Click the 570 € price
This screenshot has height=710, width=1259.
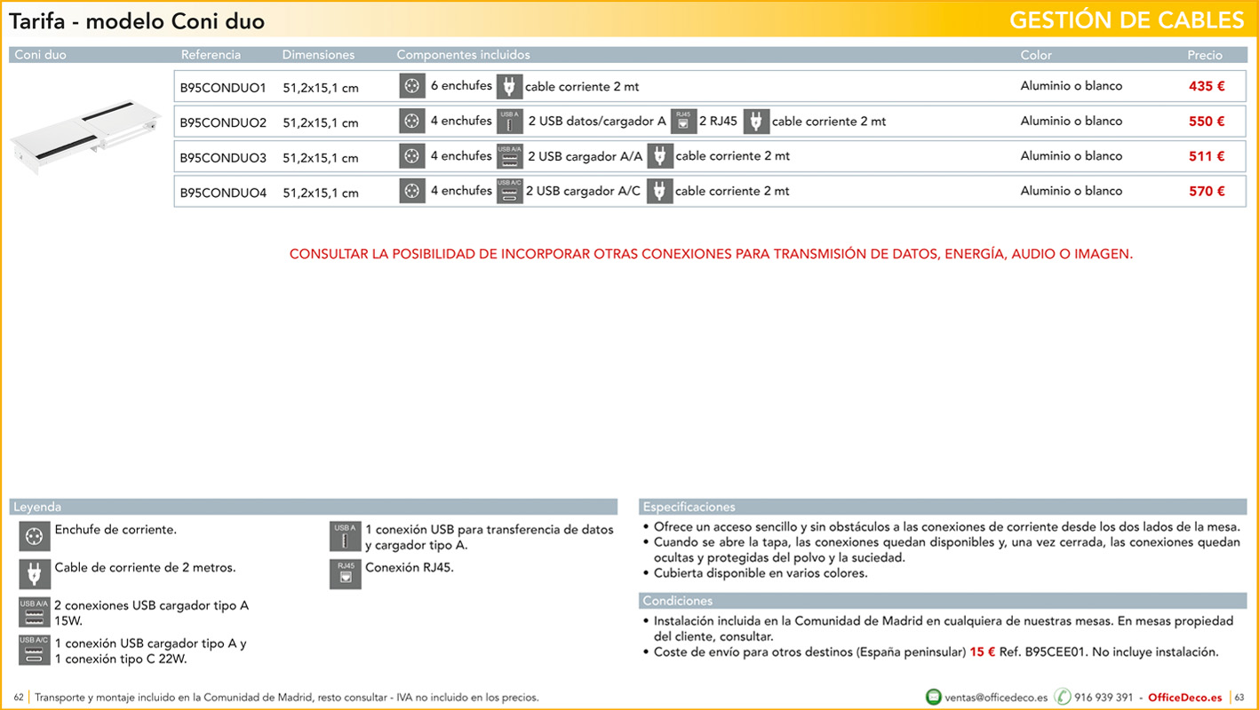1207,191
